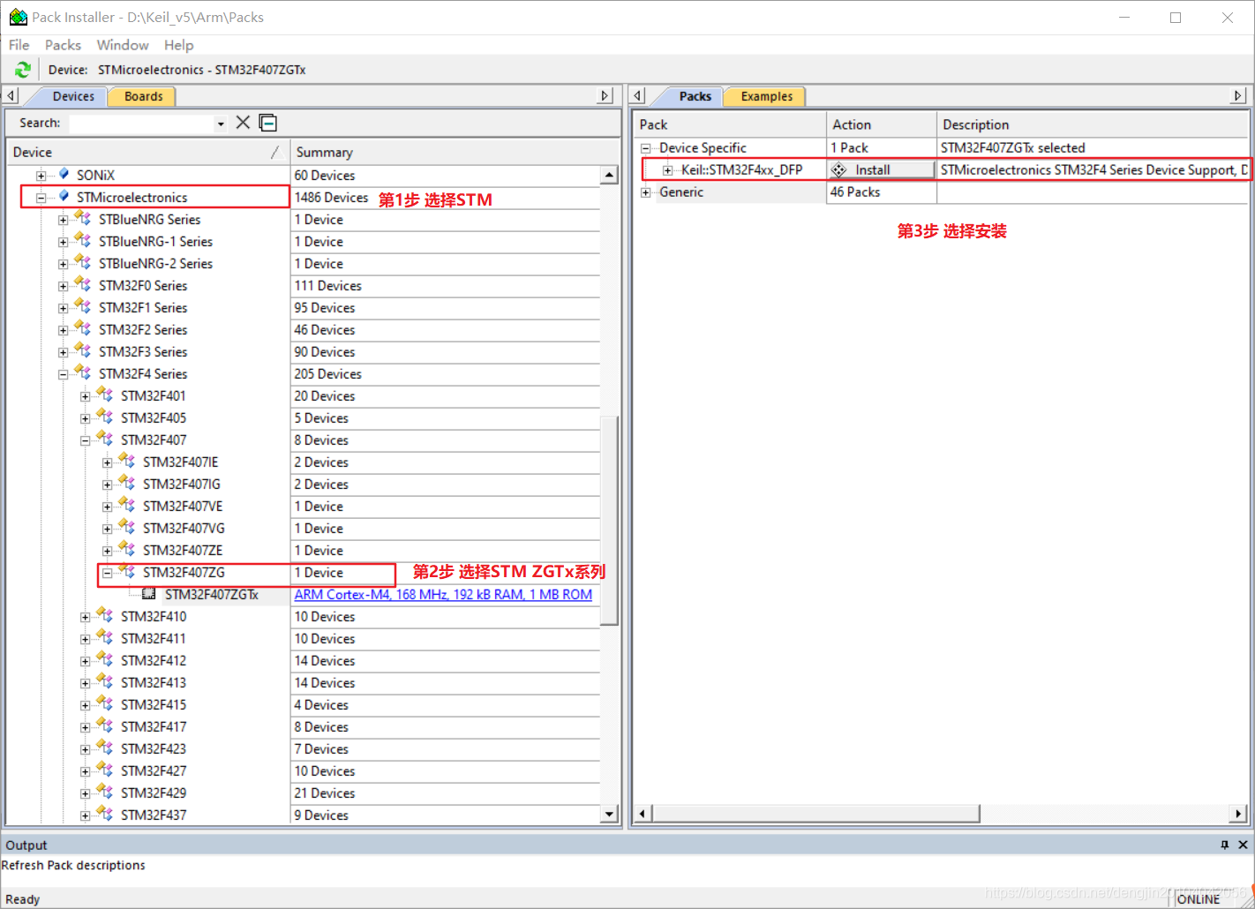This screenshot has height=909, width=1255.
Task: Click the device Search input field
Action: pos(143,124)
